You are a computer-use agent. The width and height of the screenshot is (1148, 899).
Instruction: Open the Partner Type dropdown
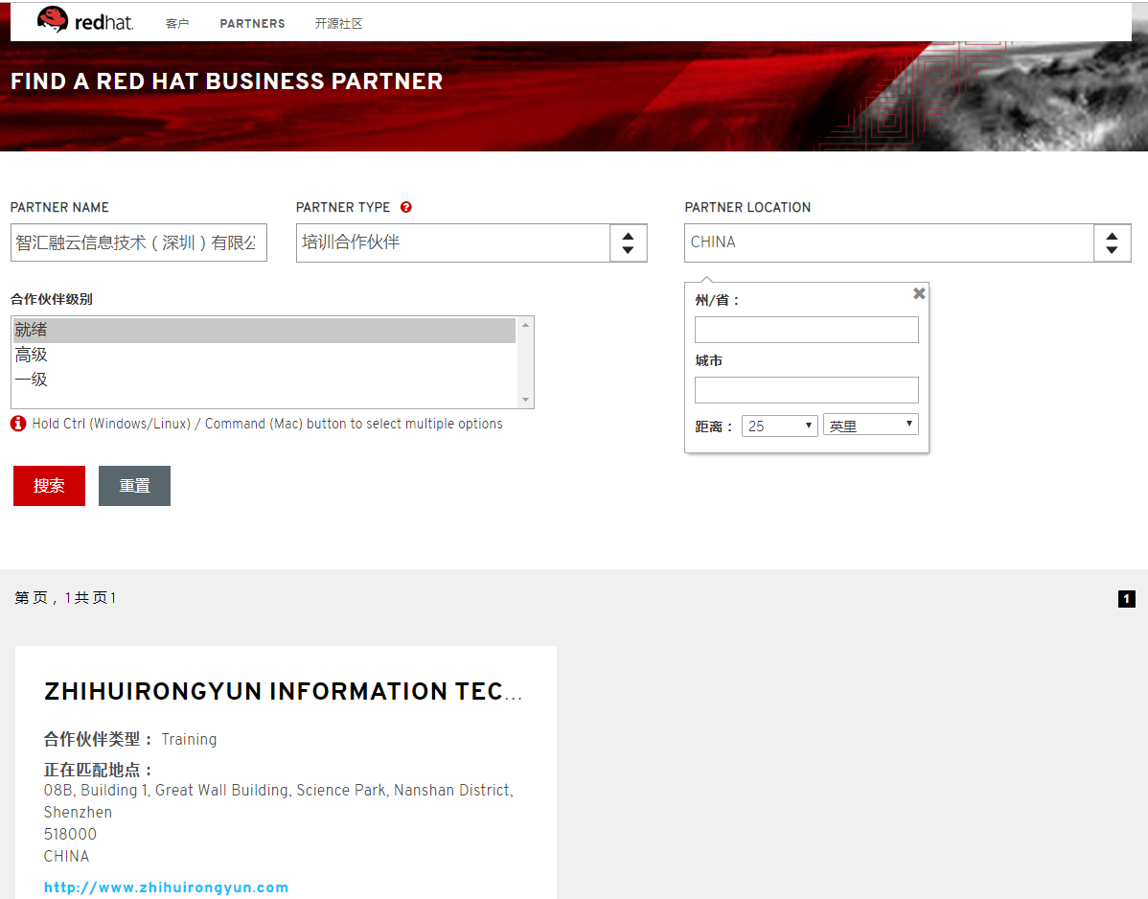471,242
